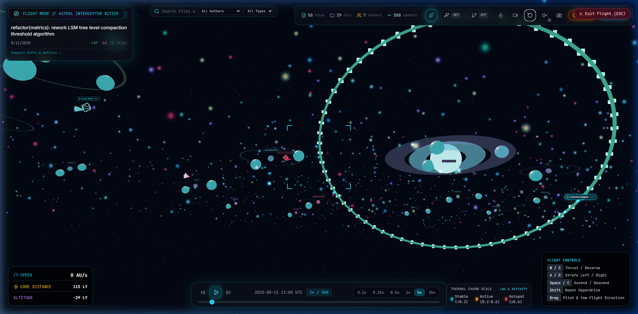Switch to LOC & ACTIVITY tab
This screenshot has width=638, height=314.
pyautogui.click(x=513, y=289)
